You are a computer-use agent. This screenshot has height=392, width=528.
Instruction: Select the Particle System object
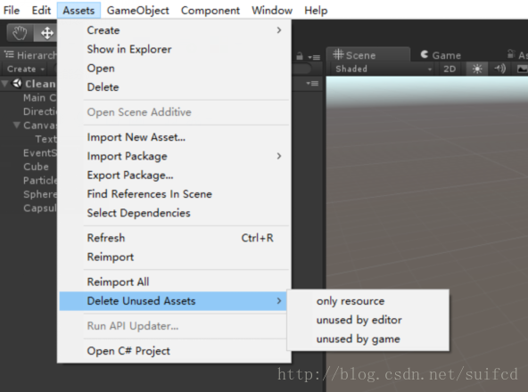(x=40, y=180)
